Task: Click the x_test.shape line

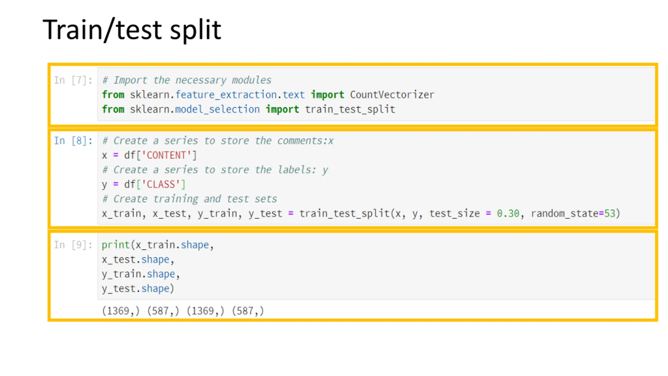Action: 138,260
